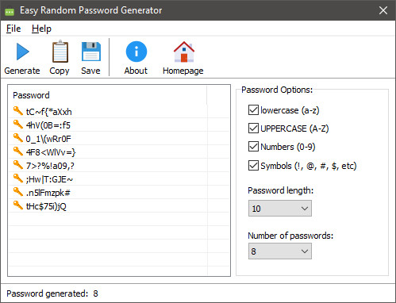Toggle the UPPERCASE (A-Z) checkbox
Viewport: 396px width, 303px height.
pyautogui.click(x=253, y=128)
